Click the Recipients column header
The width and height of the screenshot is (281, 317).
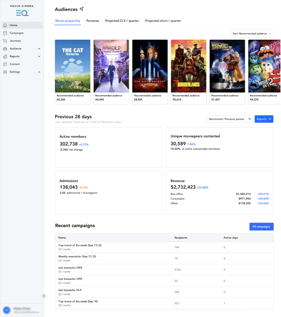pos(181,238)
